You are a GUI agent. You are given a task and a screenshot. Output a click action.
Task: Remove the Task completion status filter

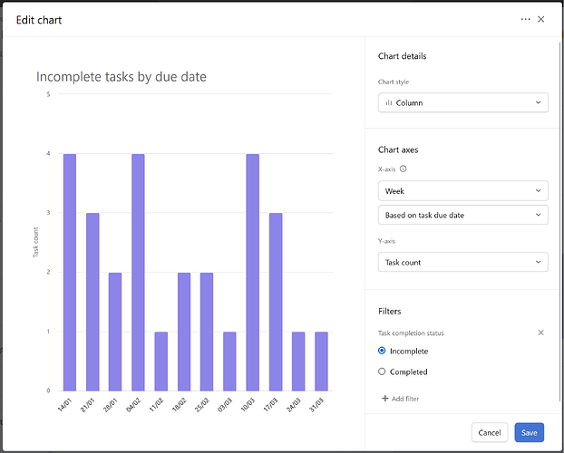click(540, 333)
